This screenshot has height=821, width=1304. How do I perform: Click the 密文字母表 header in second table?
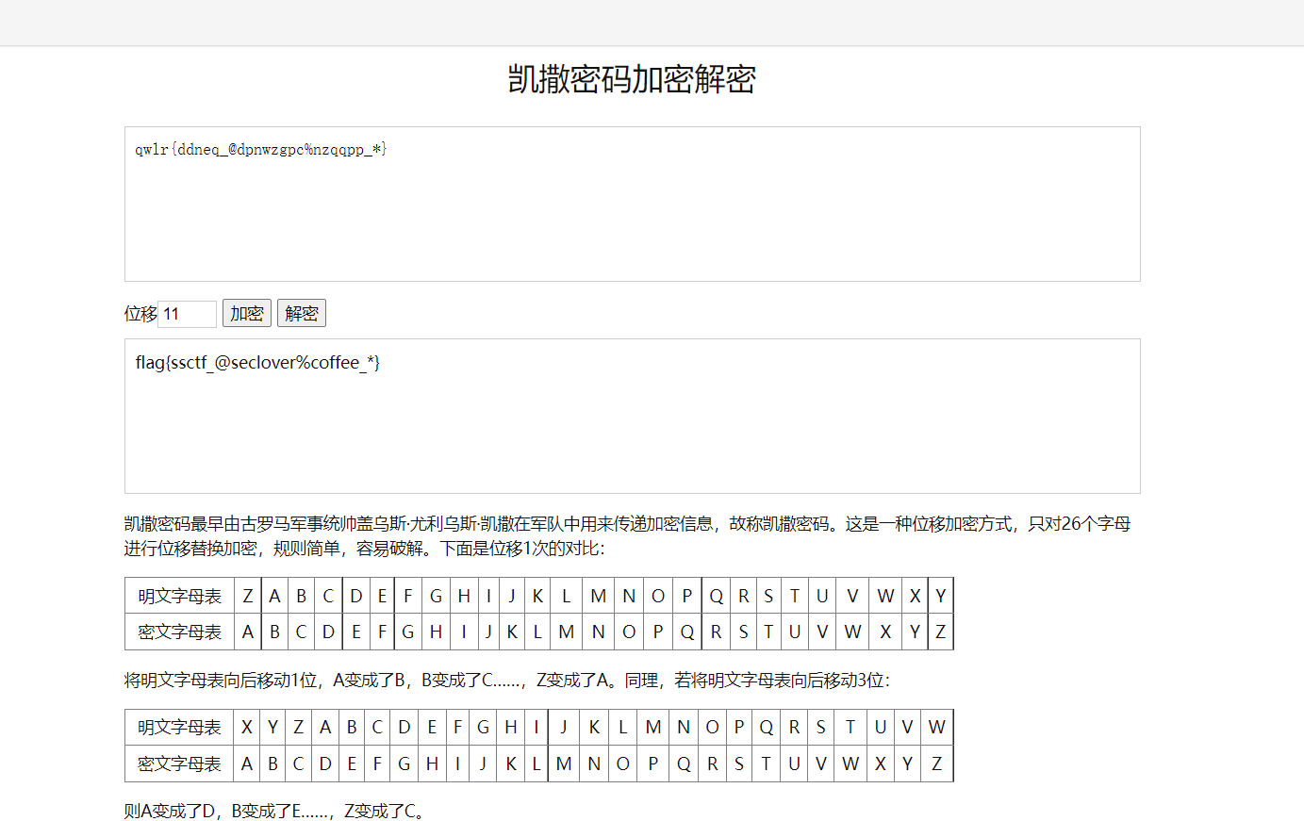(x=179, y=764)
